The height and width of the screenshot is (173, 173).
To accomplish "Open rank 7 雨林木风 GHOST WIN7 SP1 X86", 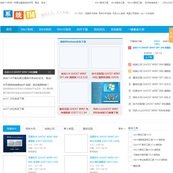I will tap(151, 98).
